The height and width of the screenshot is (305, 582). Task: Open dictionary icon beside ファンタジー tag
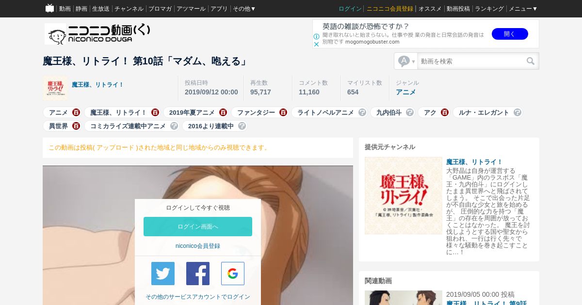(283, 112)
